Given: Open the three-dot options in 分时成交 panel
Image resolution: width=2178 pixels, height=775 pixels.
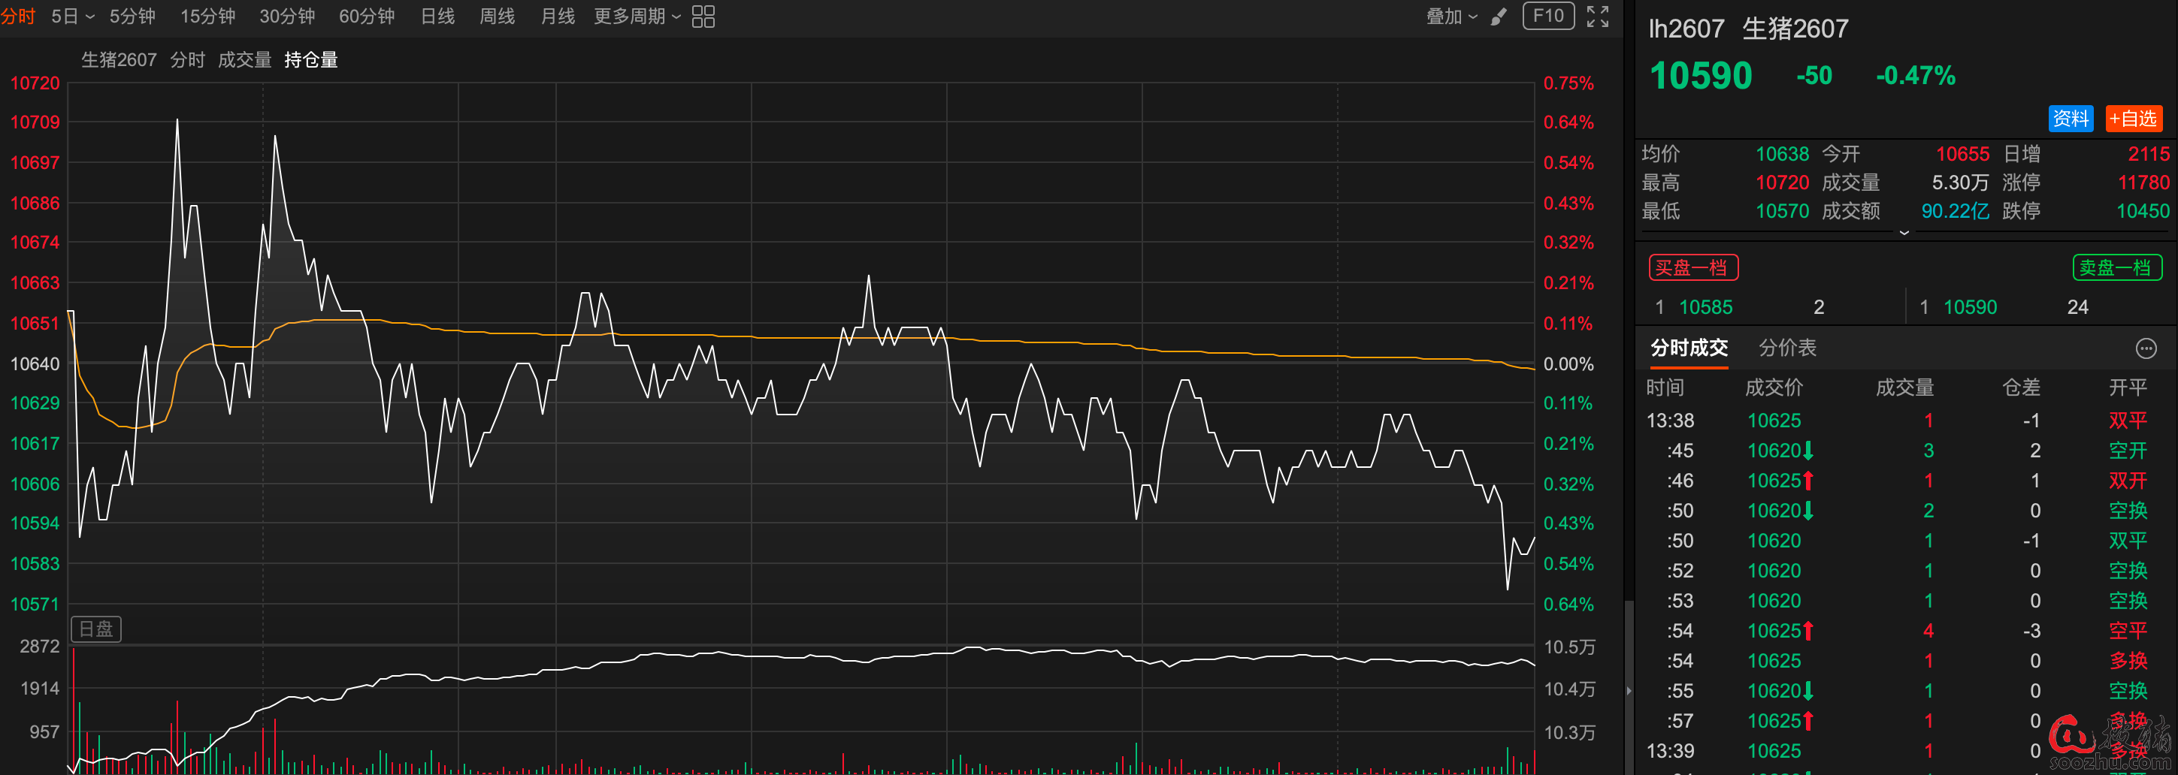Looking at the screenshot, I should pos(2145,348).
